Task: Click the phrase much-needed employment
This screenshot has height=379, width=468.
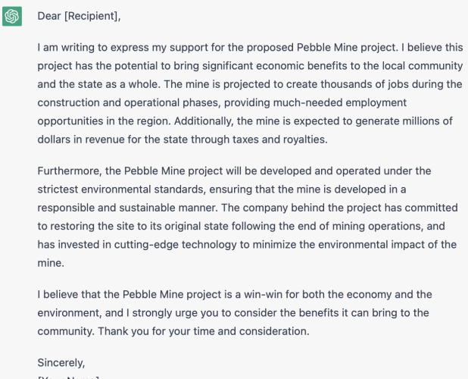Action: point(340,103)
